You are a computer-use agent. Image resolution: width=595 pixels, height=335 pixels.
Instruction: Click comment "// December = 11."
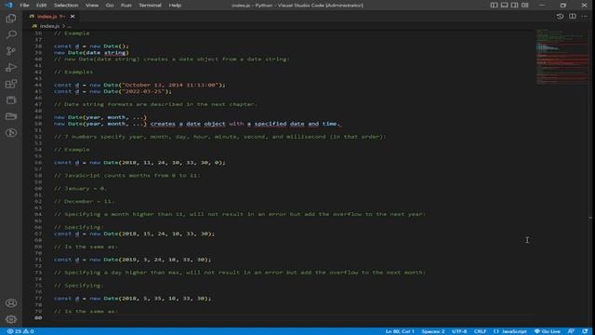point(84,202)
